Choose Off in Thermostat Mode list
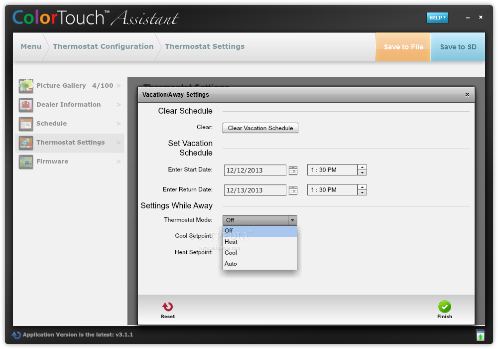This screenshot has width=498, height=349. (260, 231)
